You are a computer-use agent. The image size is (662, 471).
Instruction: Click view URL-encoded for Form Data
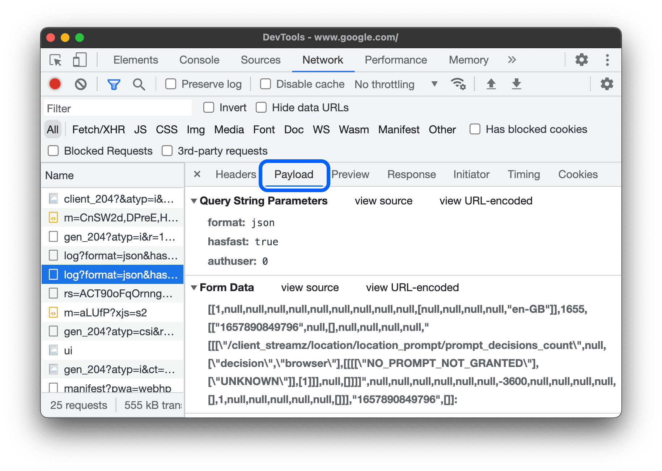click(412, 288)
